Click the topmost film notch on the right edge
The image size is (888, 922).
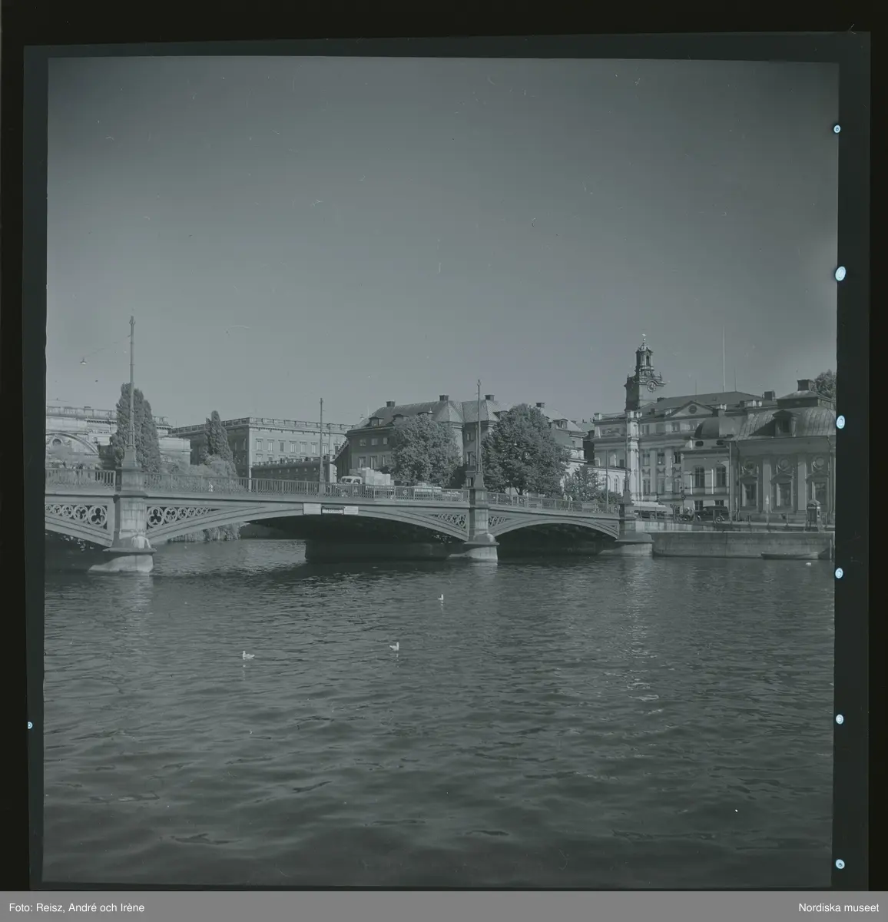837,129
